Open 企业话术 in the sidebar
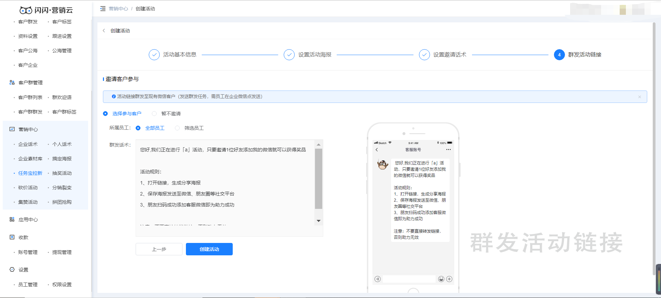Image resolution: width=661 pixels, height=298 pixels. coord(28,144)
